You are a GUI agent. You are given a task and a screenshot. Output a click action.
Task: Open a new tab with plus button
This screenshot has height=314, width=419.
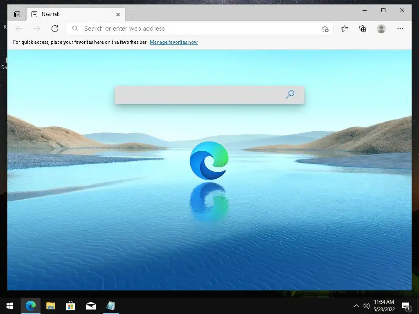pyautogui.click(x=132, y=14)
